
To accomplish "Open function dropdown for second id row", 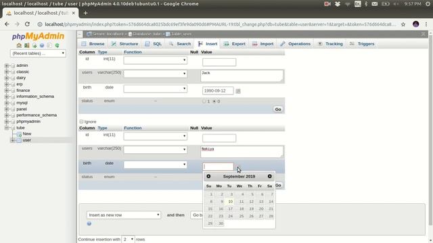I will pos(155,136).
